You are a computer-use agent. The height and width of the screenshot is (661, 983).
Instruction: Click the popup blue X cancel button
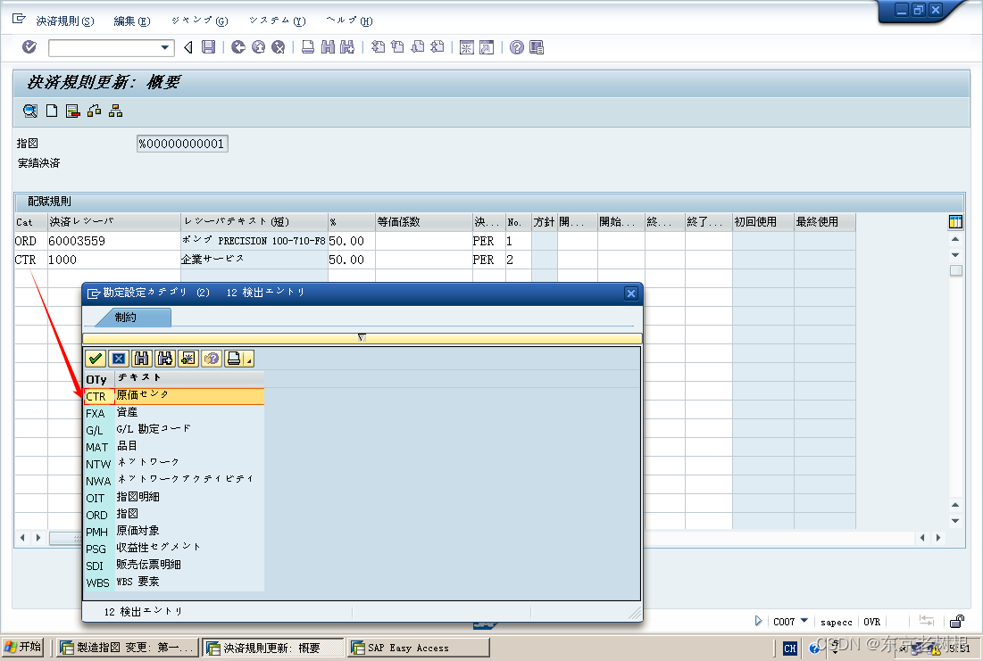click(119, 359)
